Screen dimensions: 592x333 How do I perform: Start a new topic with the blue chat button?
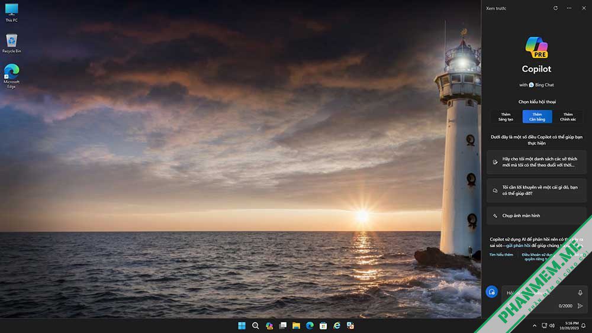coord(491,292)
